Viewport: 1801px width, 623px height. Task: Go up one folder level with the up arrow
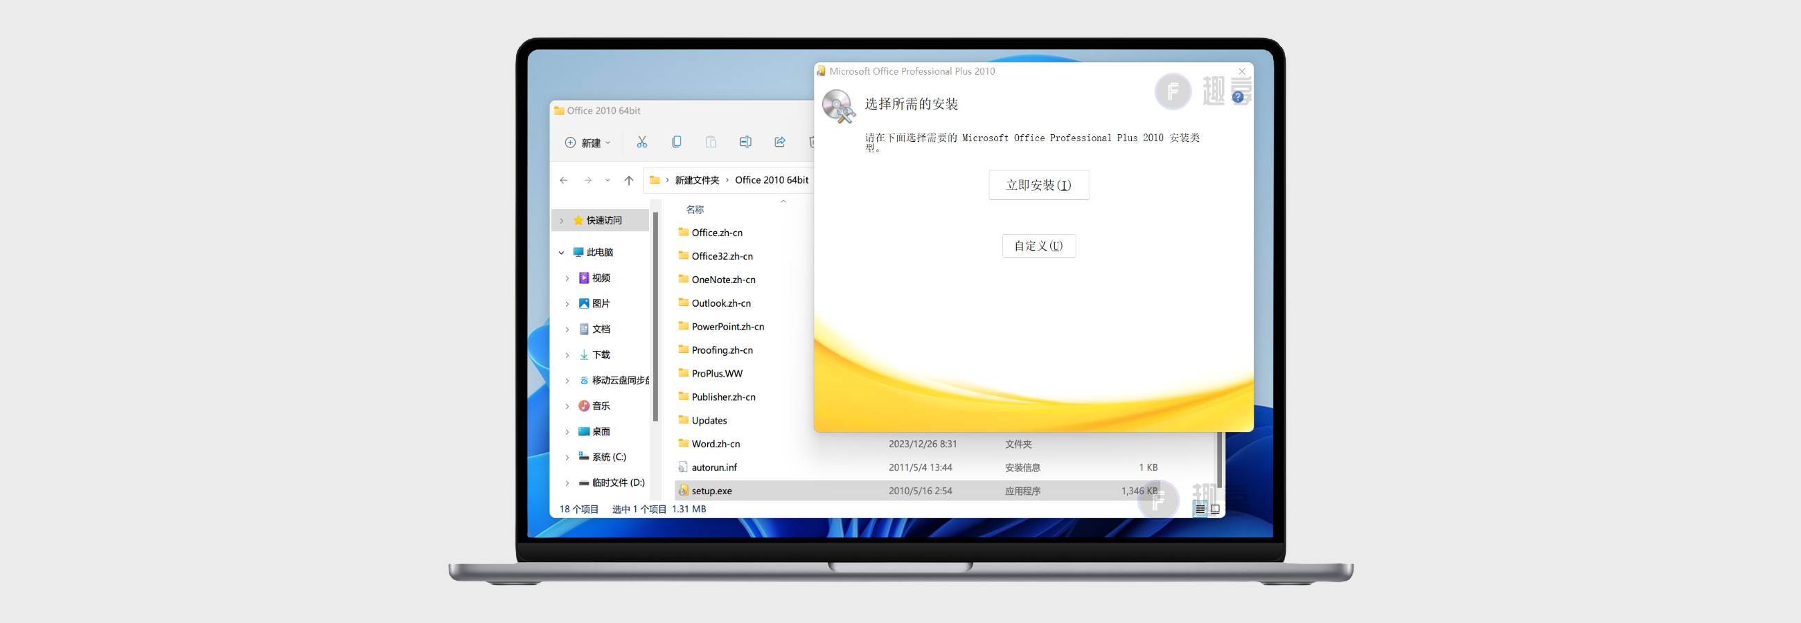[628, 180]
